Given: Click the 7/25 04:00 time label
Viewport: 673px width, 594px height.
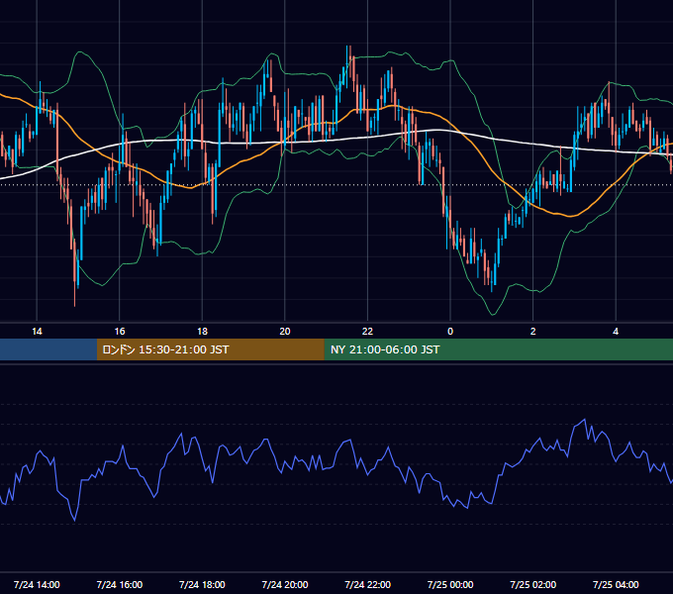Looking at the screenshot, I should pyautogui.click(x=616, y=584).
